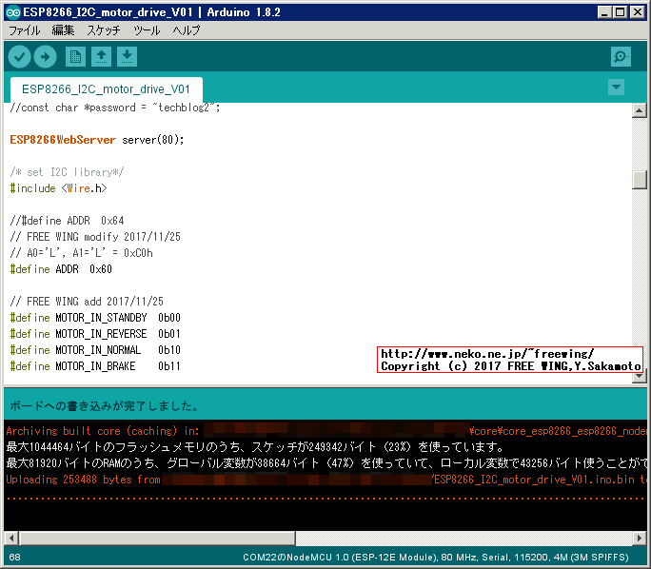
Task: Select the ESP8266_I2C_motor_drive_V01 tab
Action: click(x=106, y=89)
